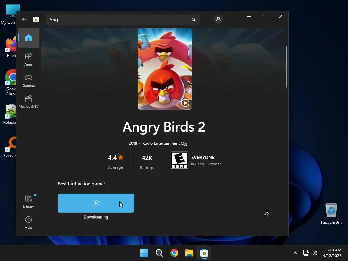Viewport: 348px width, 261px height.
Task: Maximize the Microsoft Store window
Action: click(x=264, y=17)
